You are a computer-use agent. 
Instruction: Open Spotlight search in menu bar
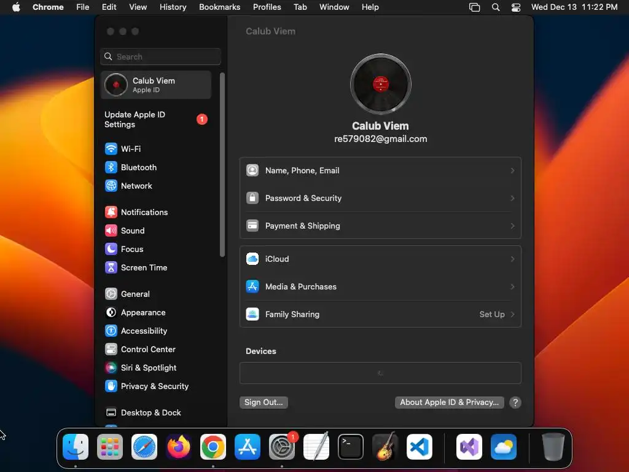[x=496, y=7]
